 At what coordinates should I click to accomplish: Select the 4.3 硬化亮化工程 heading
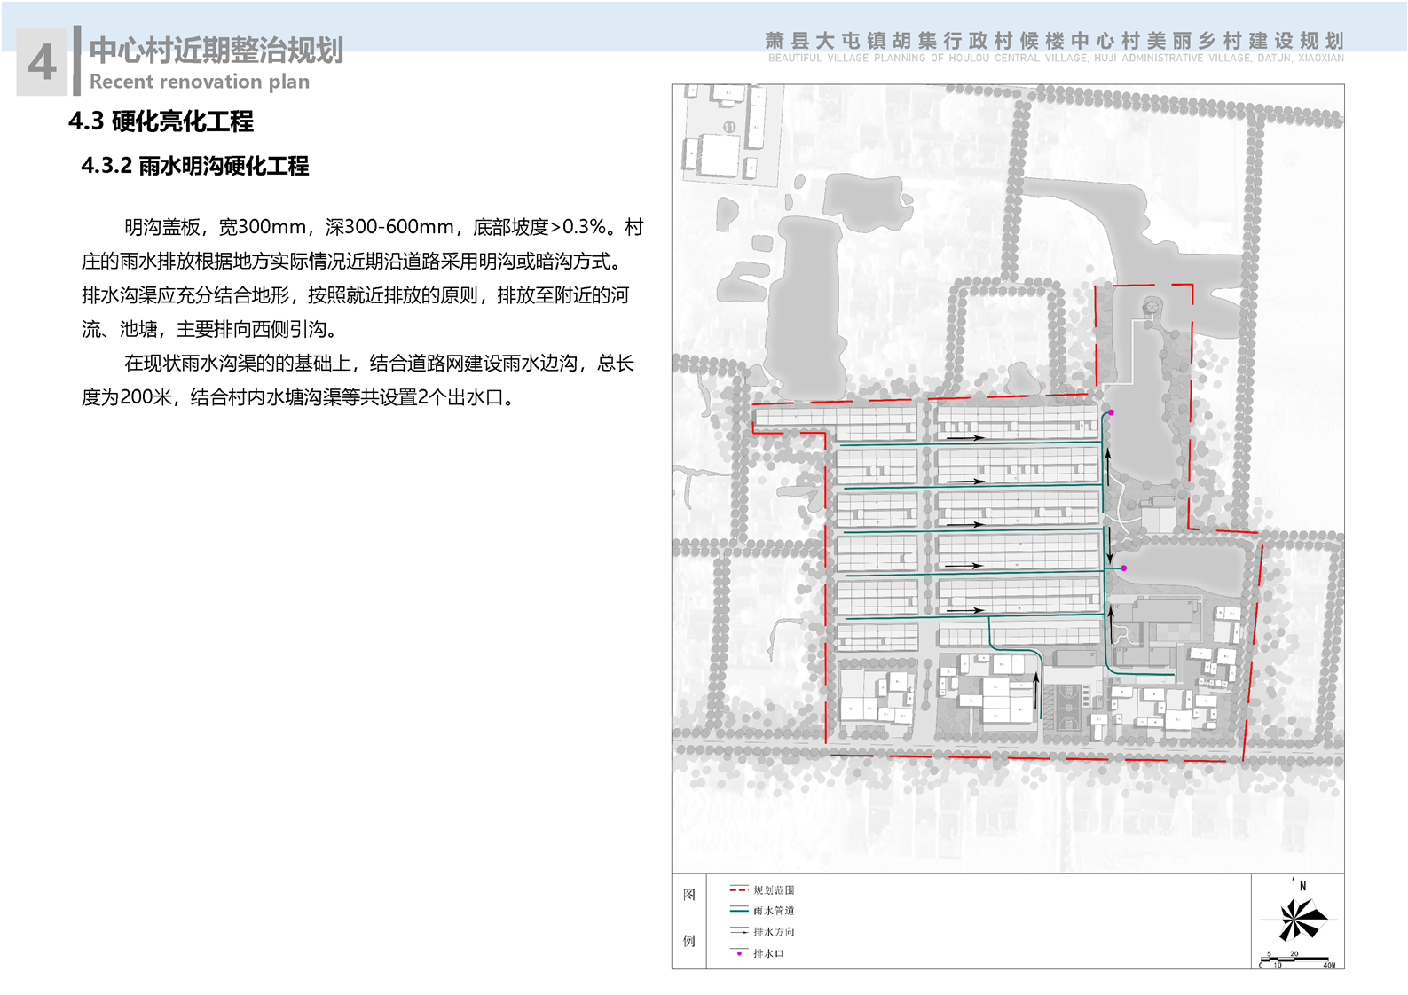pos(161,121)
